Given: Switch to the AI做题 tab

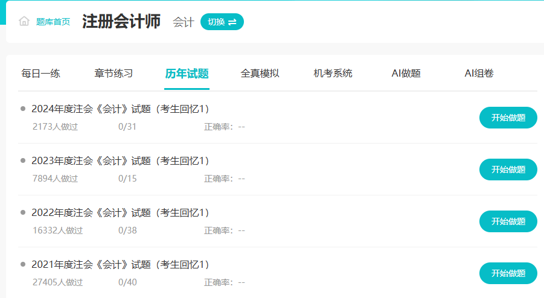Looking at the screenshot, I should [x=406, y=74].
